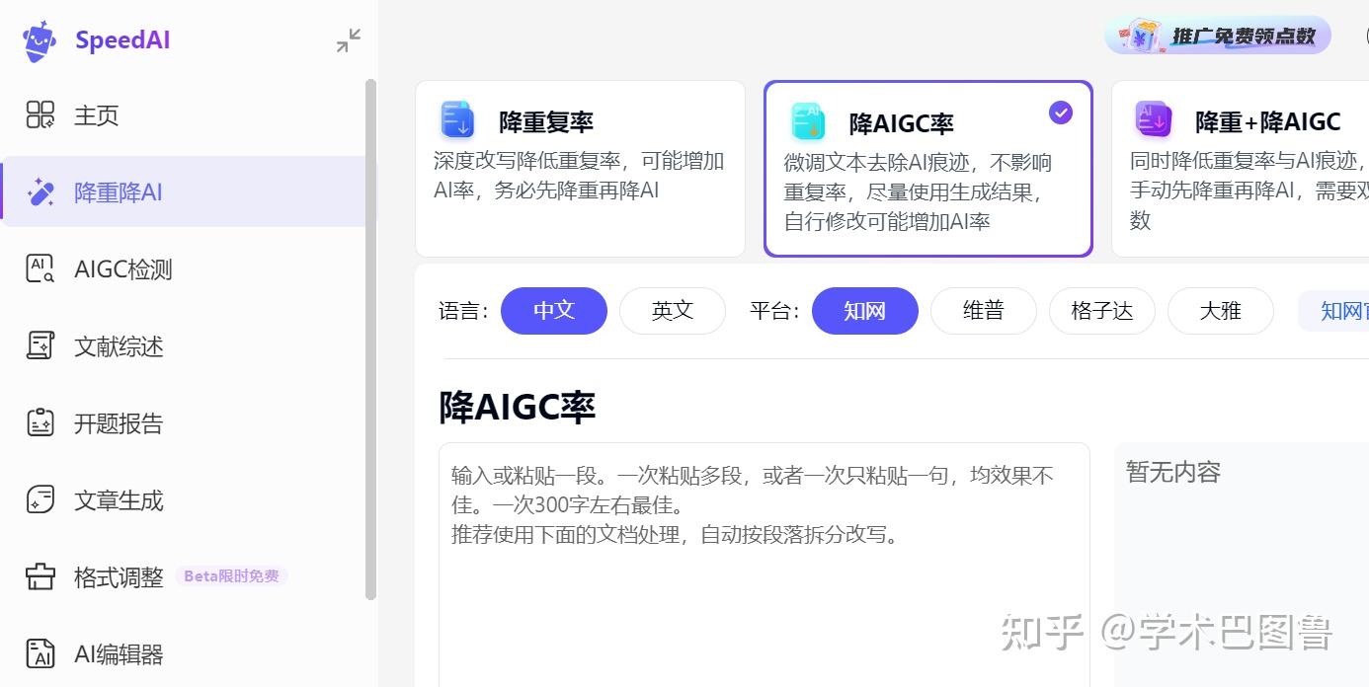
Task: Click the teal 降AIGC率 card icon
Action: [x=808, y=120]
